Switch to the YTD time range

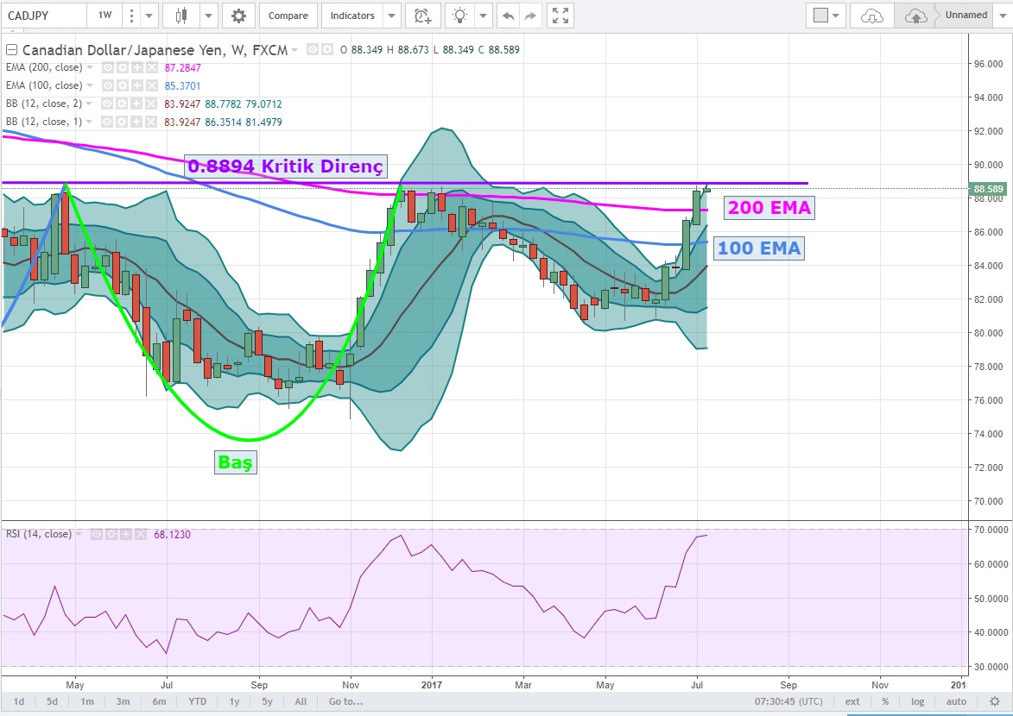(x=198, y=701)
